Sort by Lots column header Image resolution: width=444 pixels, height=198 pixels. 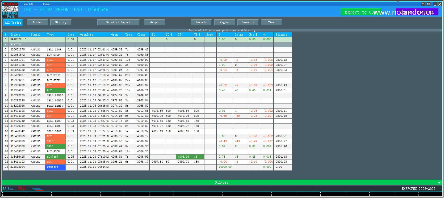click(71, 35)
